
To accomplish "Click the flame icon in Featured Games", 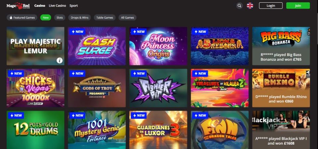I will (x=11, y=18).
